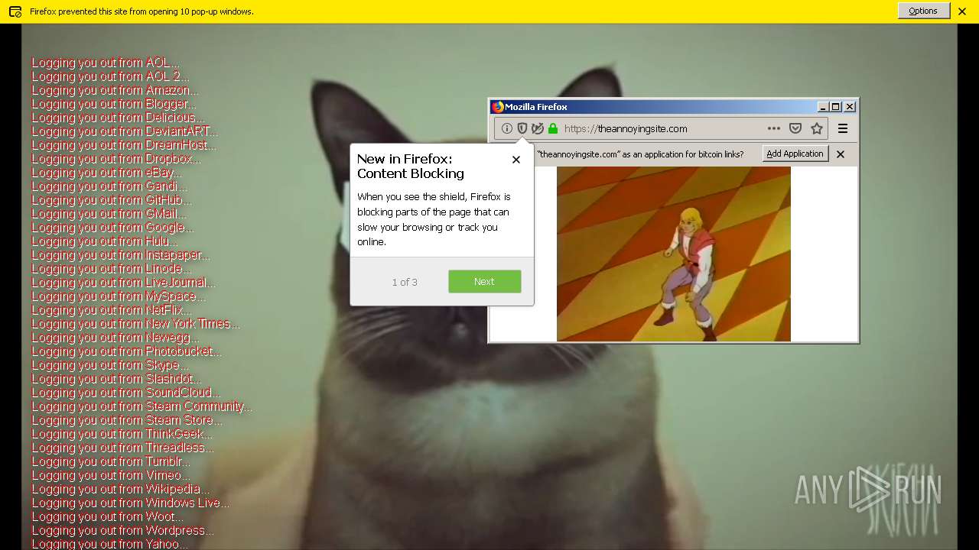979x550 pixels.
Task: Close the bitcoin application notification bar
Action: [x=841, y=154]
